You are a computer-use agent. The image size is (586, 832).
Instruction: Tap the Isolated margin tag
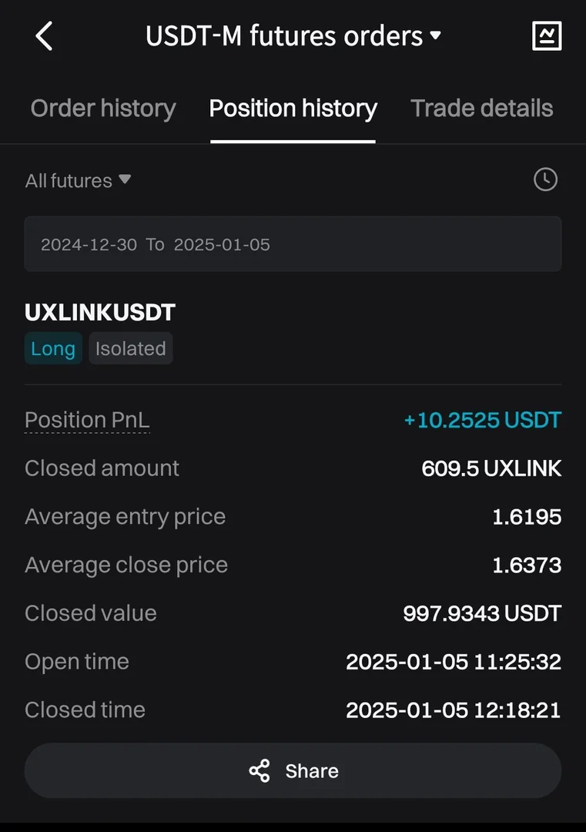pos(130,349)
